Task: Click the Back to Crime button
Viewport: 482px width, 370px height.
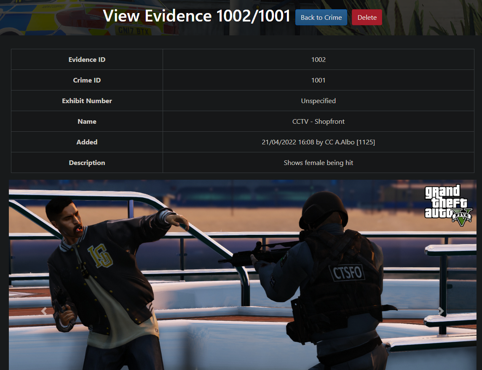Action: 321,17
